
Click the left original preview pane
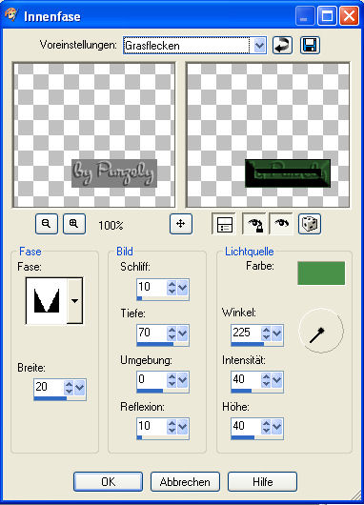click(94, 135)
